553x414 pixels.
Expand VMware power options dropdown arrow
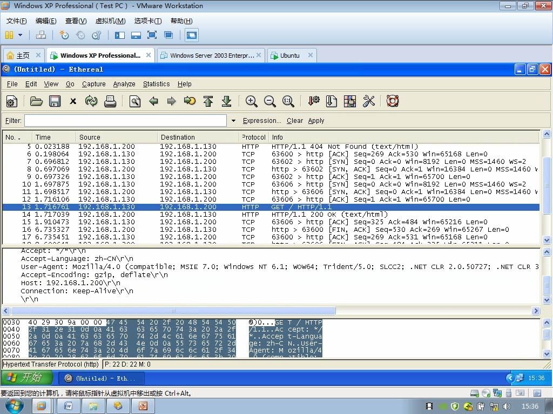coord(20,35)
